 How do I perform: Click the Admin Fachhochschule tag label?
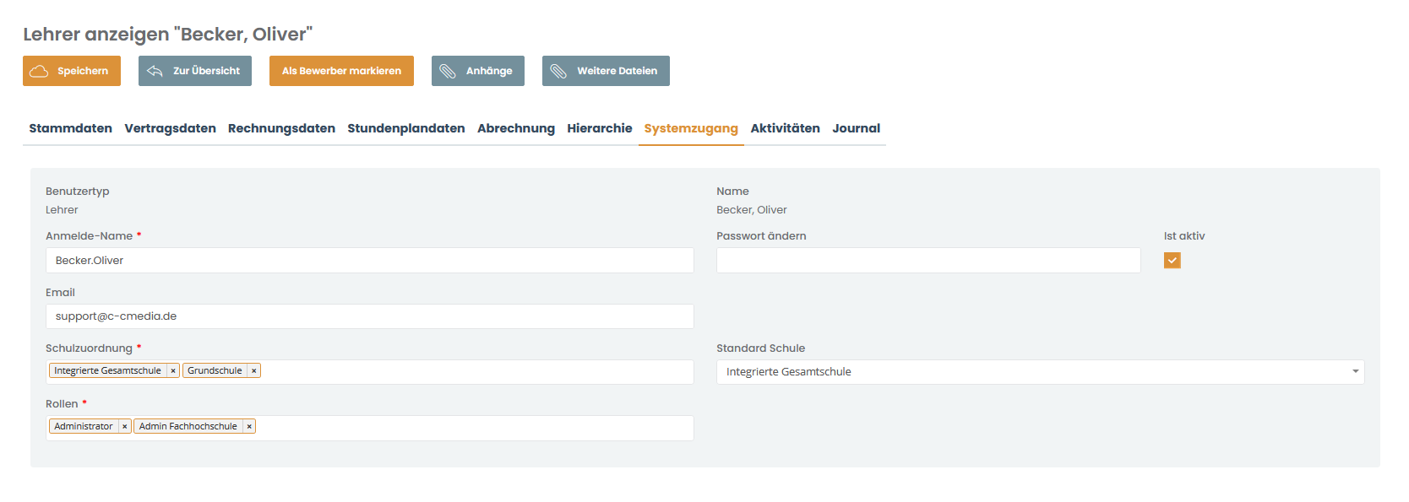point(188,426)
